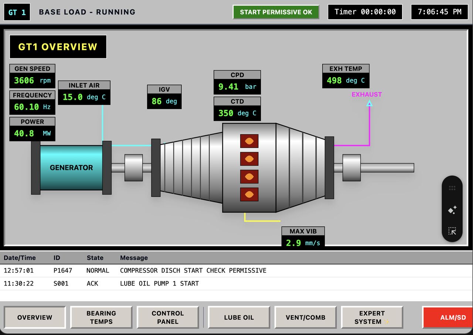Click the GT1 OVERVIEW title box
This screenshot has width=473, height=335.
point(58,47)
